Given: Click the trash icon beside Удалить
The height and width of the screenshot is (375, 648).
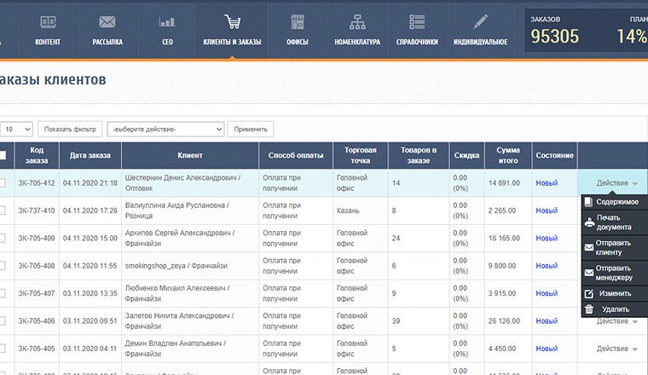Looking at the screenshot, I should point(589,309).
